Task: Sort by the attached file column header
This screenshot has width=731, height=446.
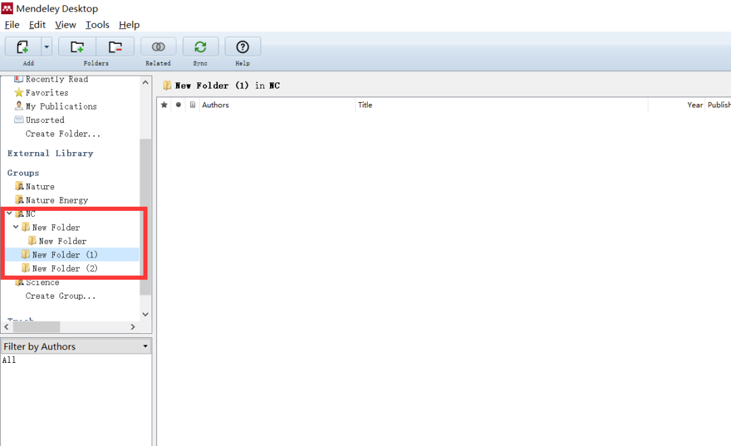Action: tap(192, 105)
